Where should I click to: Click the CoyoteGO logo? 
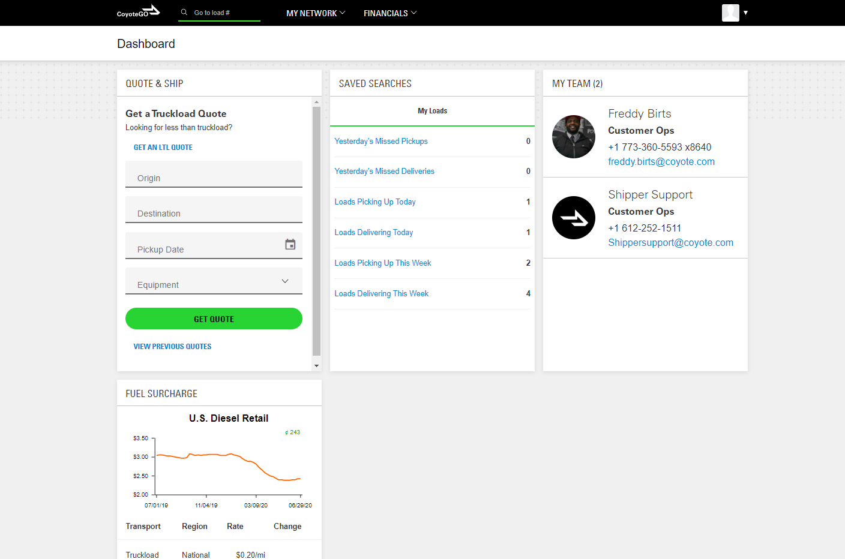139,11
